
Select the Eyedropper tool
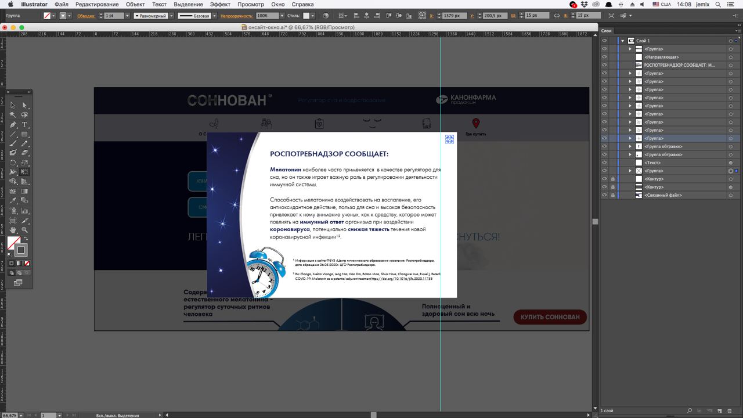pos(12,200)
